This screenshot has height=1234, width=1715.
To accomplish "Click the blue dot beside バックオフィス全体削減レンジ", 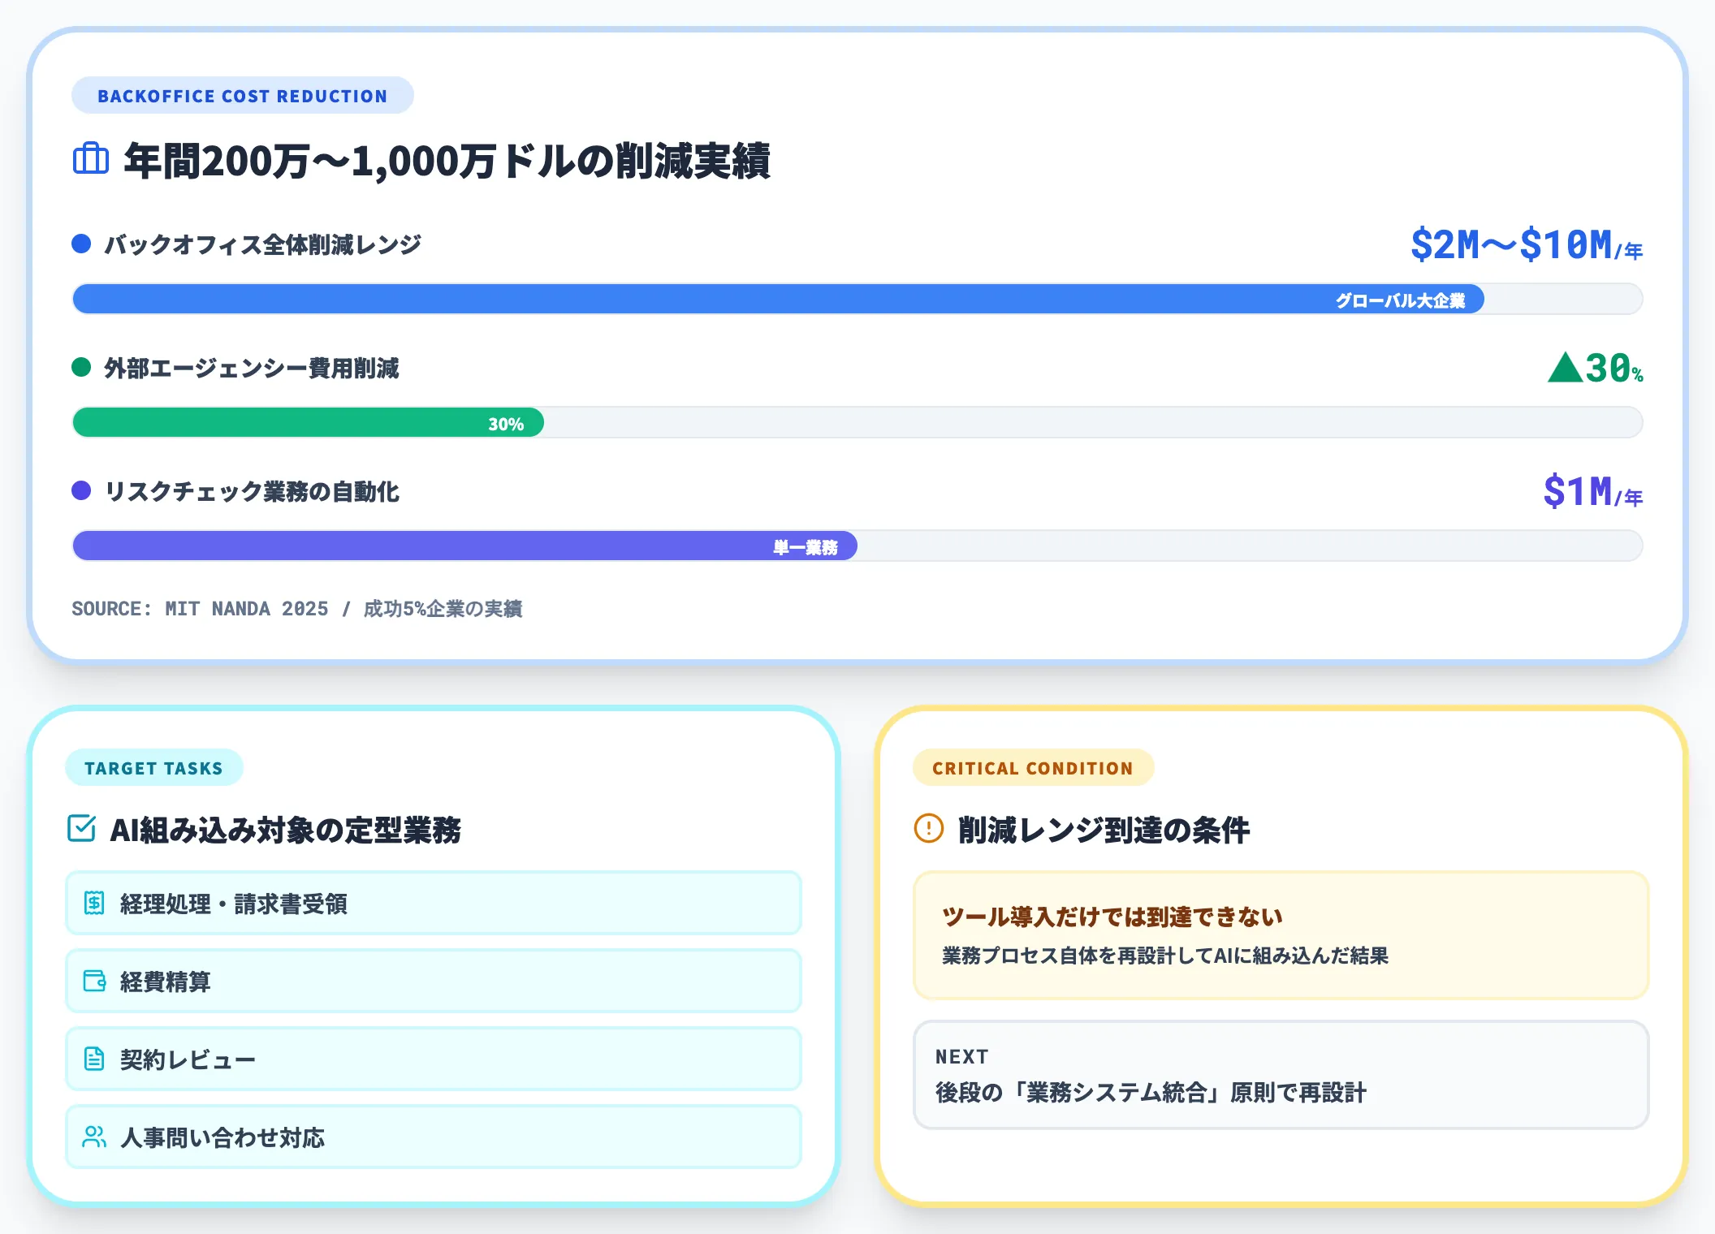I will point(81,244).
